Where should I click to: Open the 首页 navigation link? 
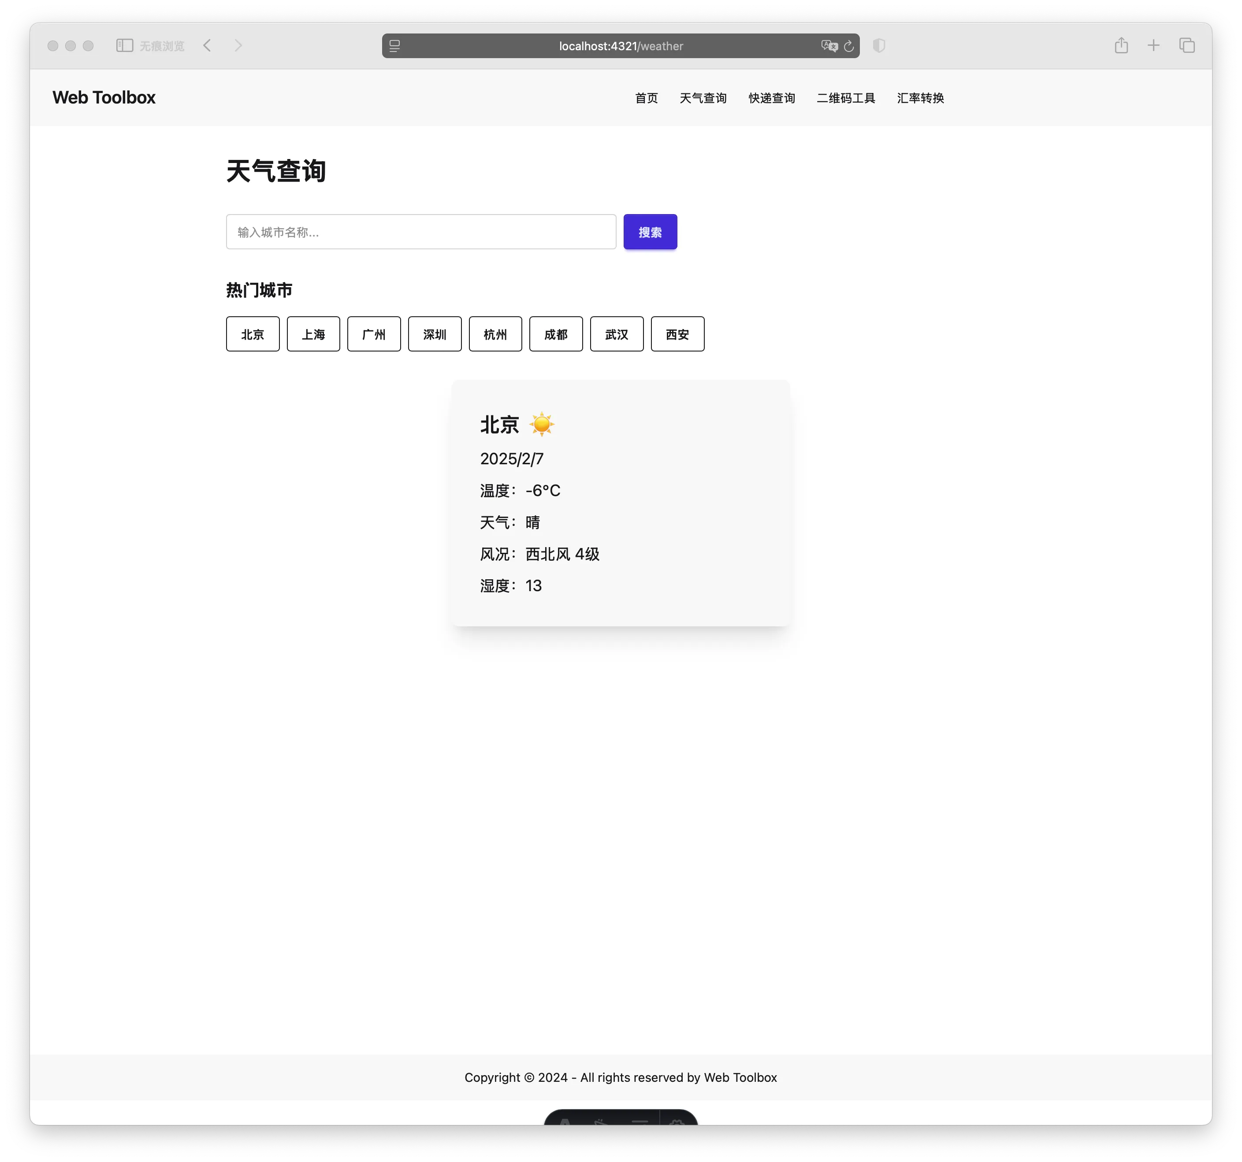pyautogui.click(x=646, y=98)
